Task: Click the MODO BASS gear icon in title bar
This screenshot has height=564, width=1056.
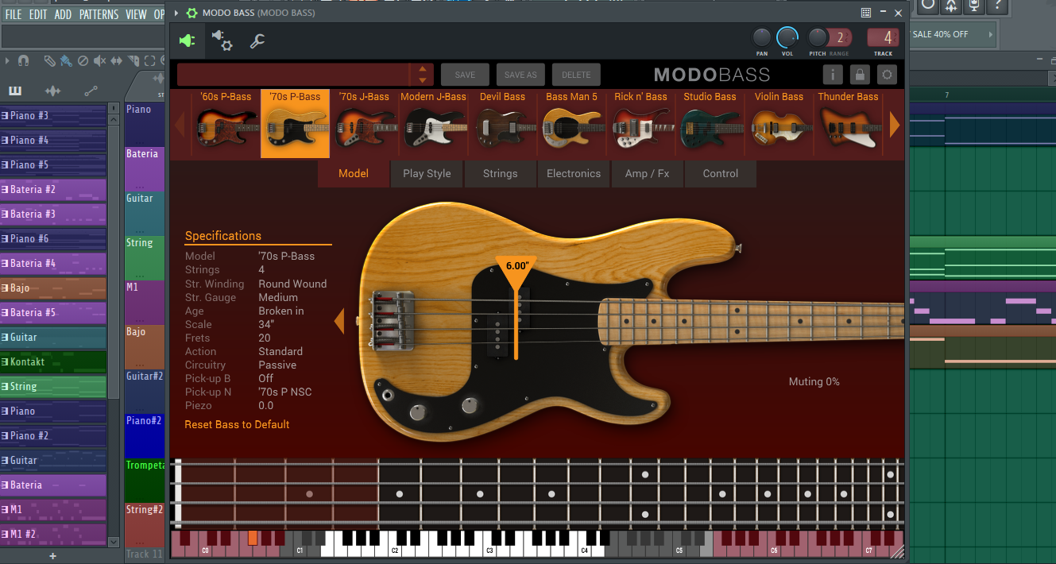Action: click(191, 13)
